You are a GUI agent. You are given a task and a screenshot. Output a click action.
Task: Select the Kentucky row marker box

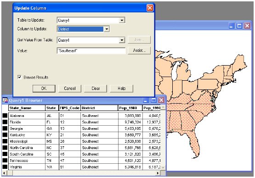click(x=5, y=135)
